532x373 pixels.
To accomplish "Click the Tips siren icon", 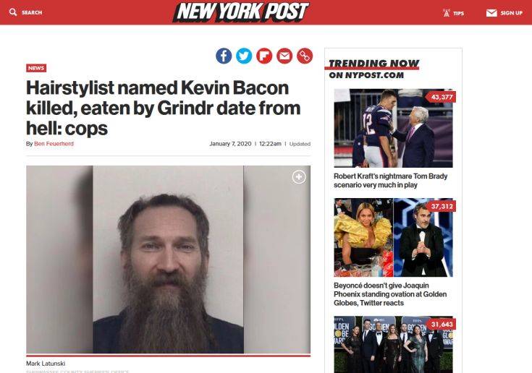I will pyautogui.click(x=447, y=13).
